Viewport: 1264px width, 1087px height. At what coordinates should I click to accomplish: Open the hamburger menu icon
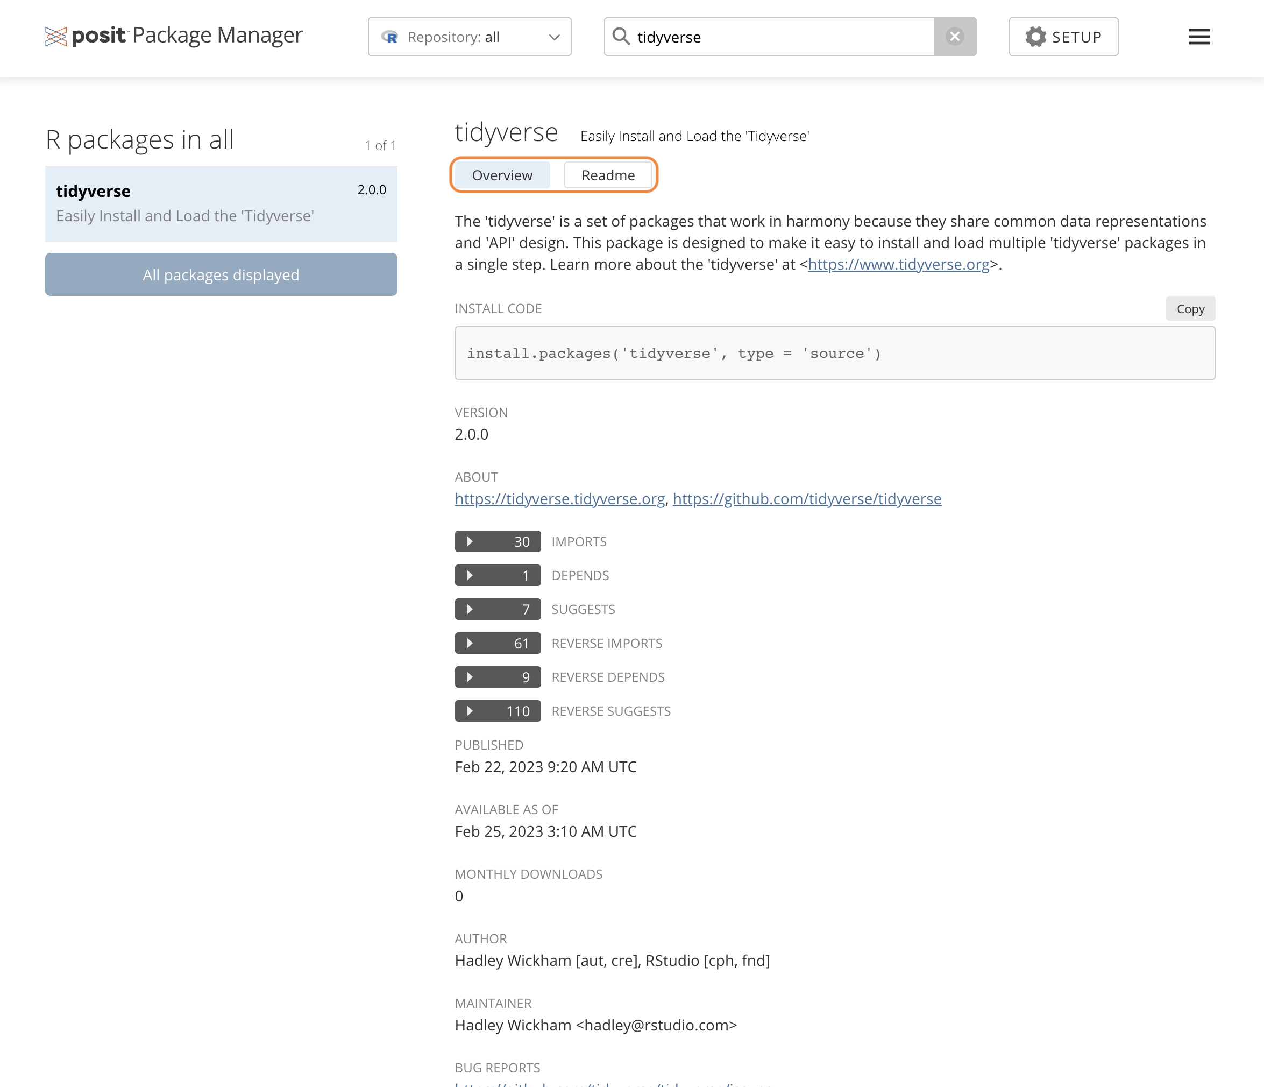(x=1199, y=37)
